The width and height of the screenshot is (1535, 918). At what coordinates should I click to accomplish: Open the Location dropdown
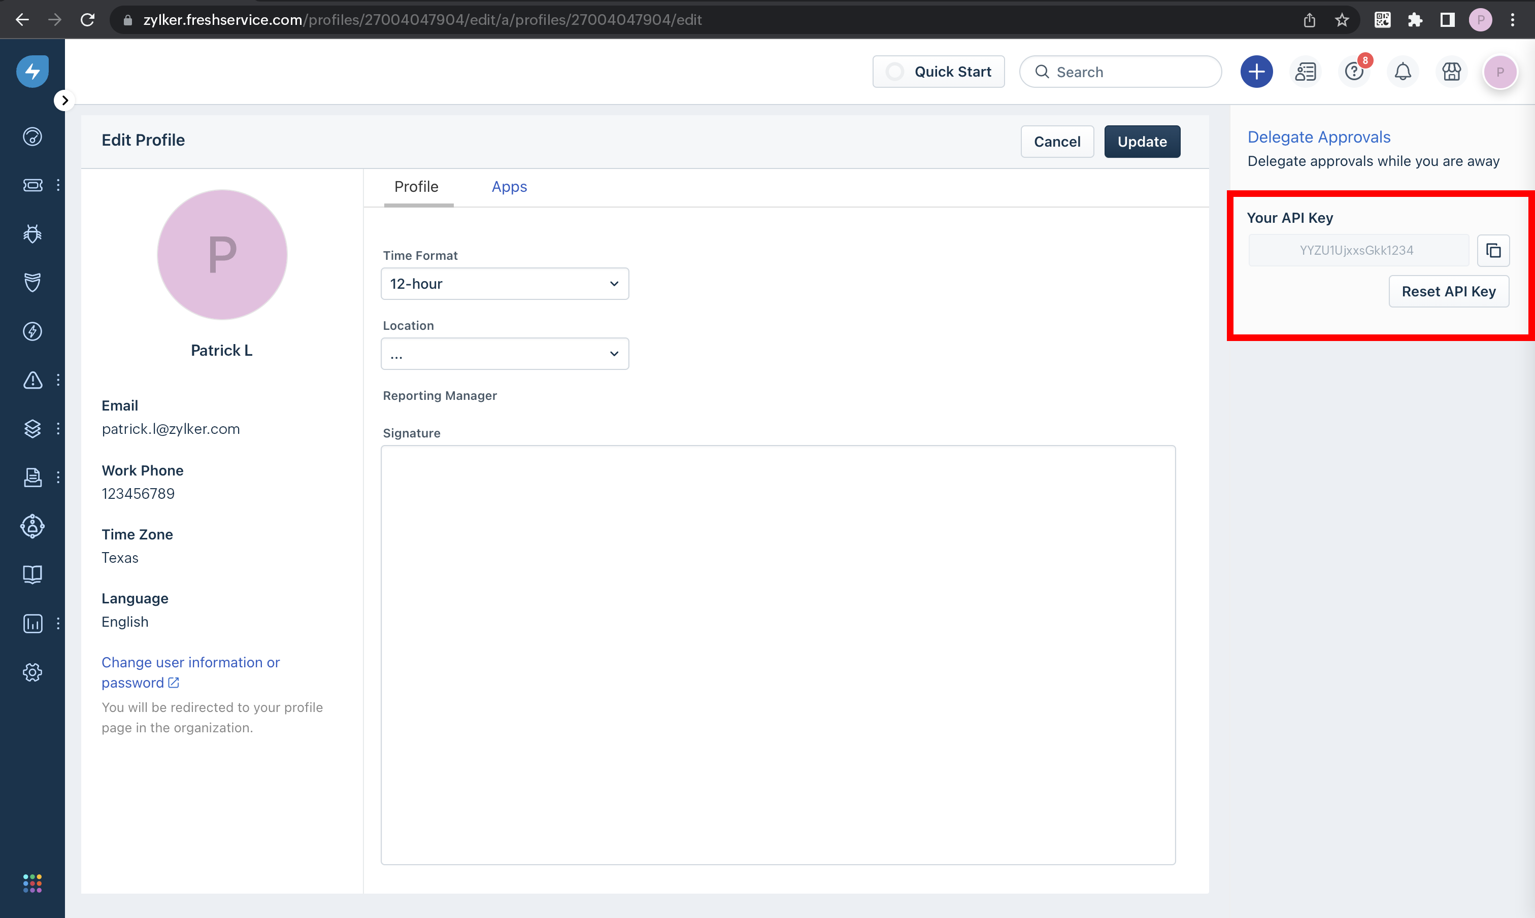point(504,354)
